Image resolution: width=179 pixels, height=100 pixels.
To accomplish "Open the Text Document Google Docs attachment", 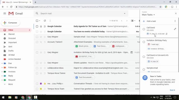I will [x=84, y=77].
